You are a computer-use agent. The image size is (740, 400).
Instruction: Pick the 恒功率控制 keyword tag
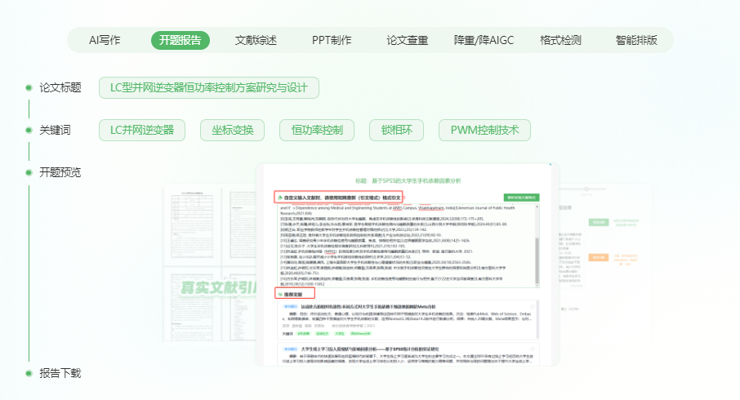(x=311, y=130)
